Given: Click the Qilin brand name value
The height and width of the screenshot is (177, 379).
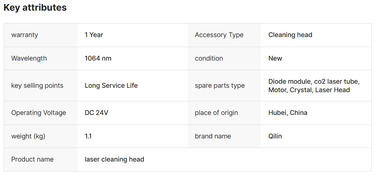Looking at the screenshot, I should coord(275,136).
